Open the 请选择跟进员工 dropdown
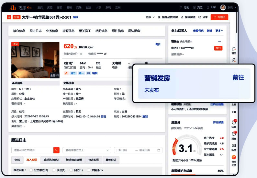Image resolution: width=257 pixels, height=178 pixels. [x=87, y=150]
